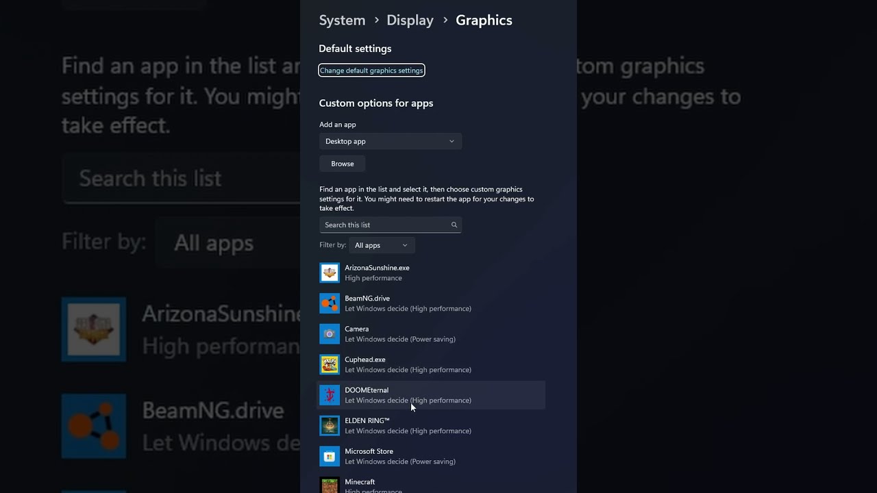
Task: Click Change default graphics settings link
Action: (x=371, y=71)
